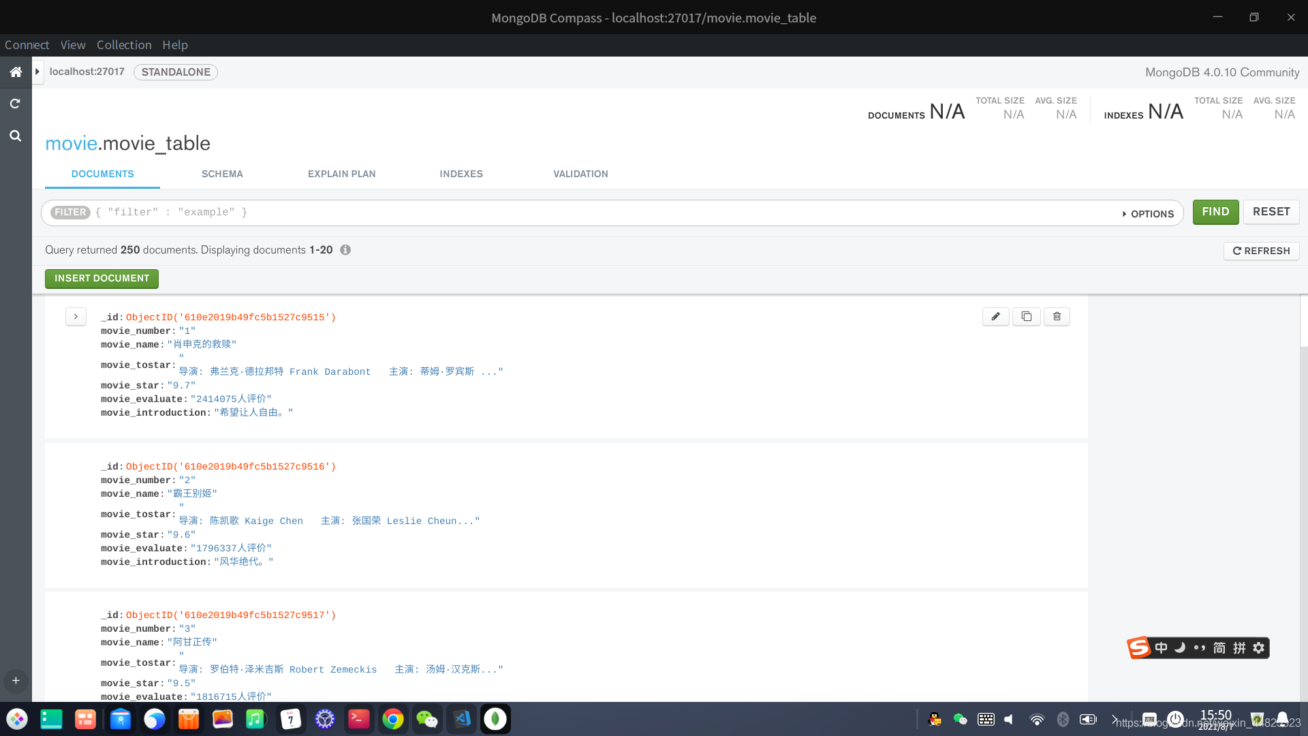Open the Help menu
Screen dimensions: 1308x736
pos(175,45)
